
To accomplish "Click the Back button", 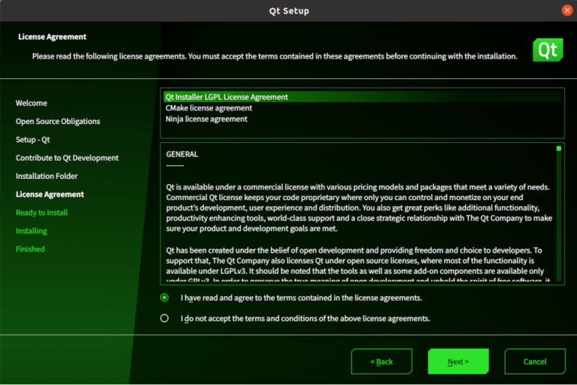I will pyautogui.click(x=381, y=361).
